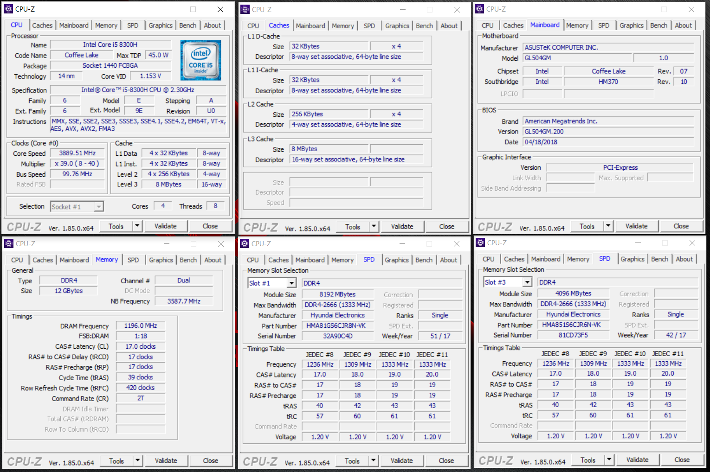Click the CPU-Z app icon in the Slot #1 SPD window title bar
Screen dimensions: 710x472
coord(245,243)
